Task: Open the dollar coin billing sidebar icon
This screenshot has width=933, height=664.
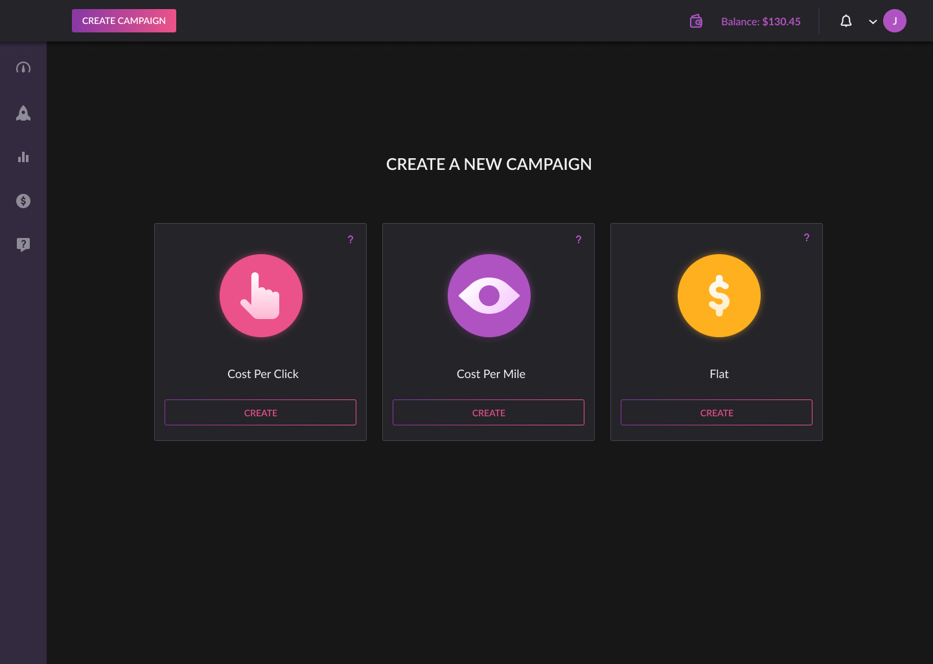Action: [23, 201]
